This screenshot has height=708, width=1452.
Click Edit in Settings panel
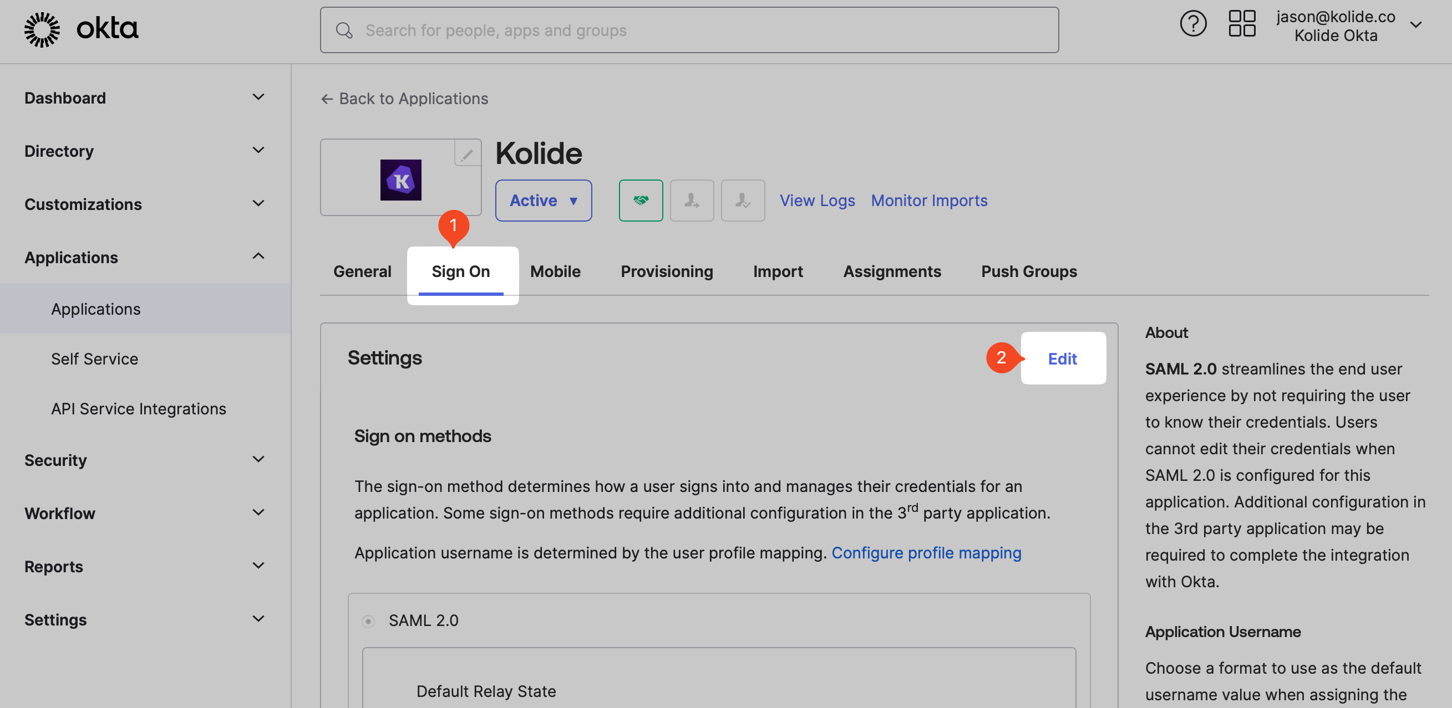coord(1063,358)
